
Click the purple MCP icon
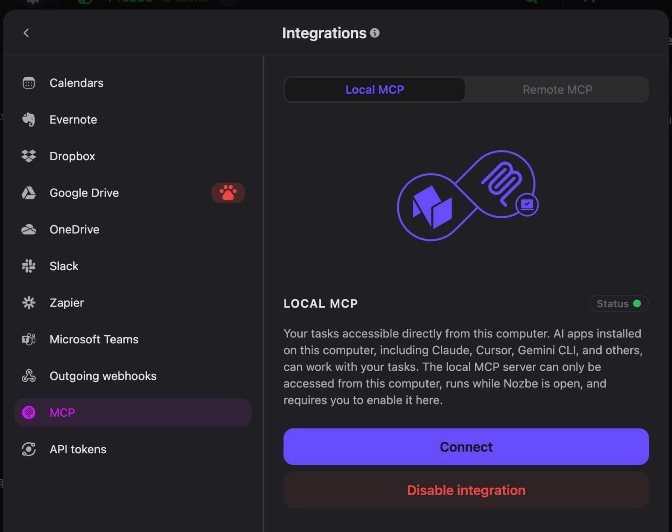click(x=29, y=413)
